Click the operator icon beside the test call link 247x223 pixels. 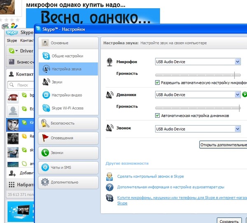110,176
